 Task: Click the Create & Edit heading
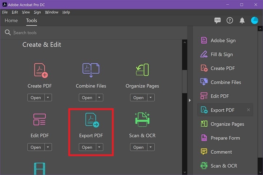42,45
